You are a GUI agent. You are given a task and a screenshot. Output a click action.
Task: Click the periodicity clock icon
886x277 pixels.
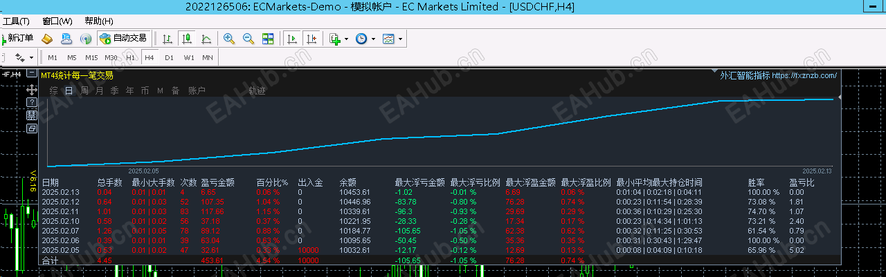tap(361, 39)
